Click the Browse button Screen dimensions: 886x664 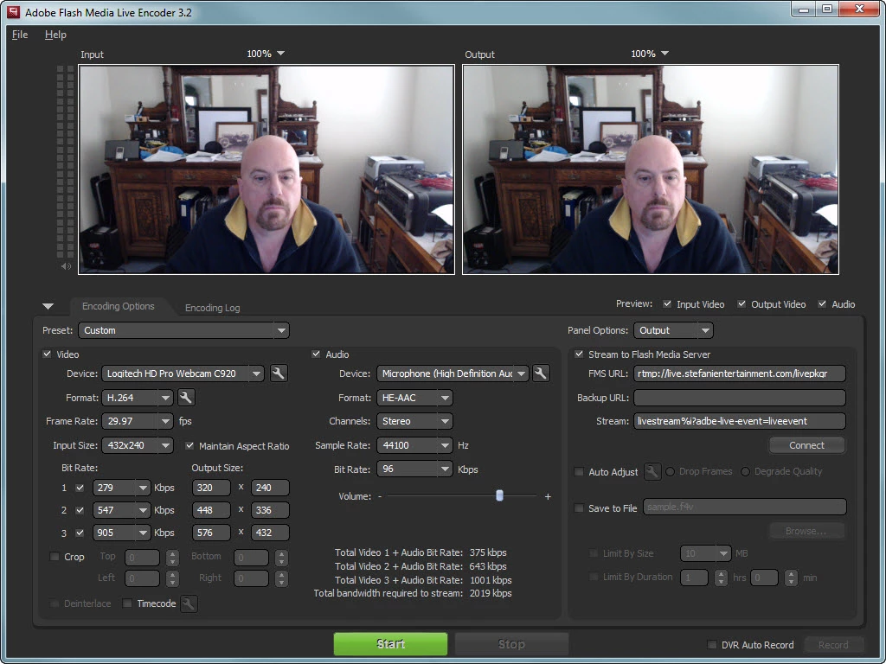tap(807, 532)
